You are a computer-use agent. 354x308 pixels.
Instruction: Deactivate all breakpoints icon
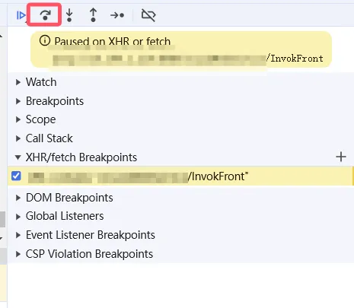148,15
